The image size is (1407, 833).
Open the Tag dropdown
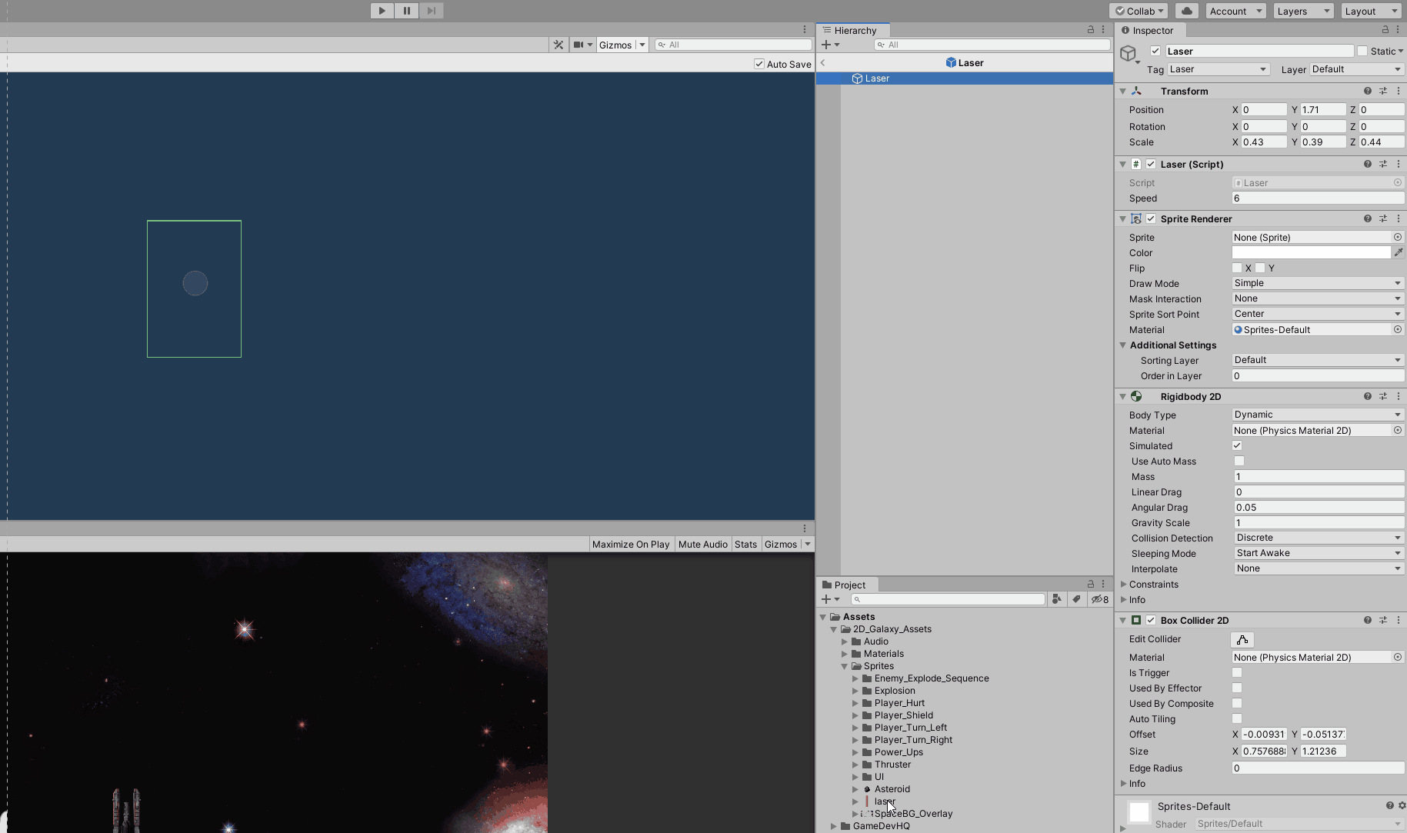(x=1218, y=69)
